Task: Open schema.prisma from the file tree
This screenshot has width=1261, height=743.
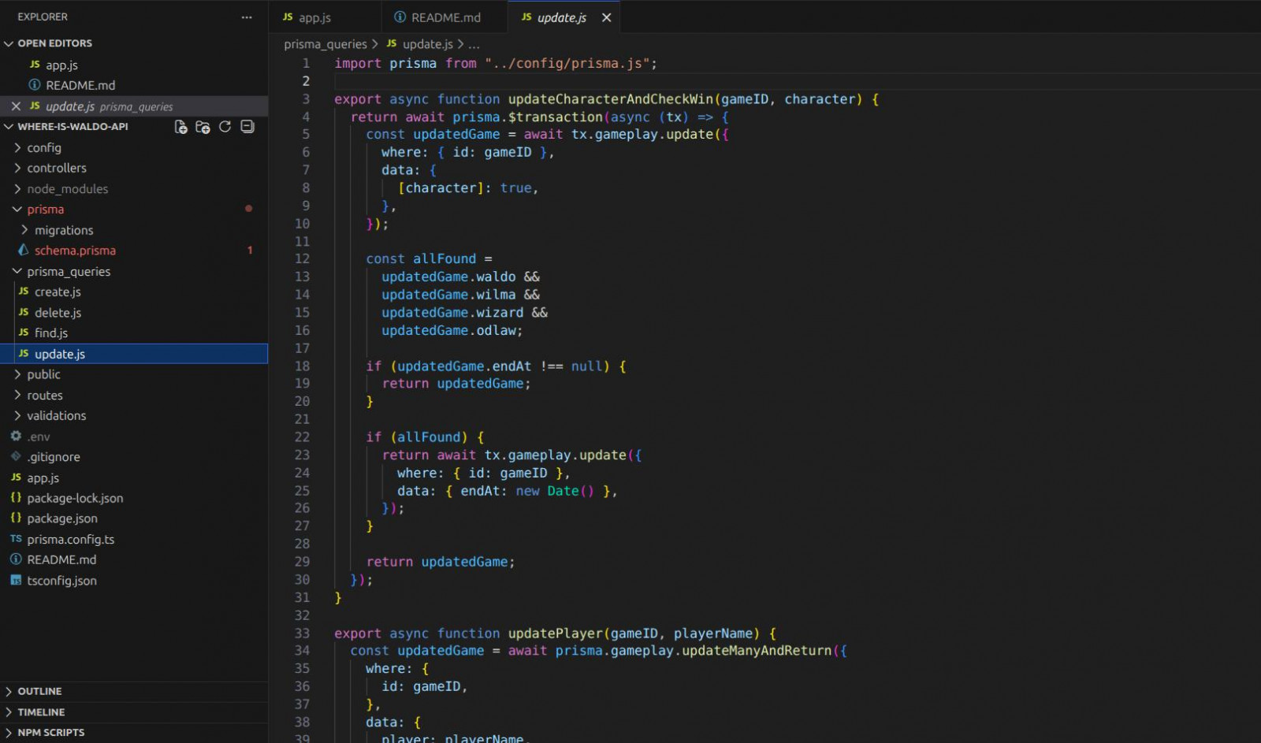Action: 75,251
